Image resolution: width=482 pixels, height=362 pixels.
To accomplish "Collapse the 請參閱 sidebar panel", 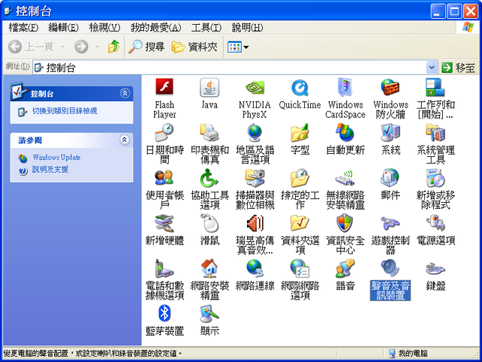I will click(124, 140).
